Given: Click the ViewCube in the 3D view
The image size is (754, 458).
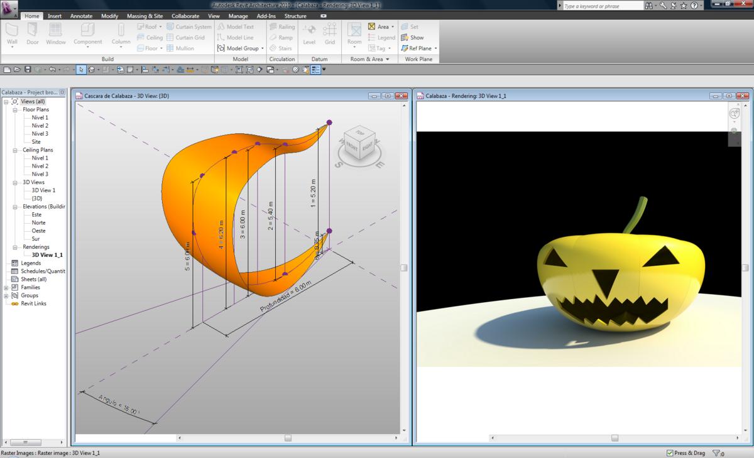Looking at the screenshot, I should click(x=360, y=144).
